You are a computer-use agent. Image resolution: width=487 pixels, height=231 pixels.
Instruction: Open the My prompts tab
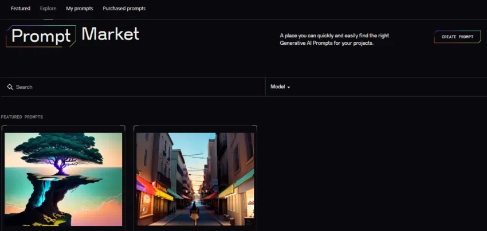pyautogui.click(x=80, y=9)
